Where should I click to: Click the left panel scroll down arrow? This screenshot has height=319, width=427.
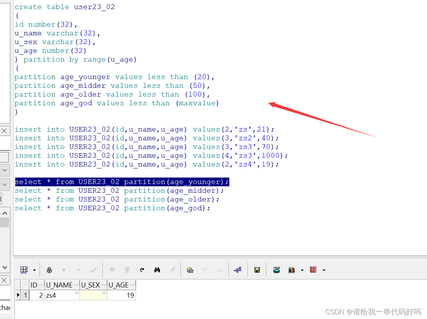5,267
